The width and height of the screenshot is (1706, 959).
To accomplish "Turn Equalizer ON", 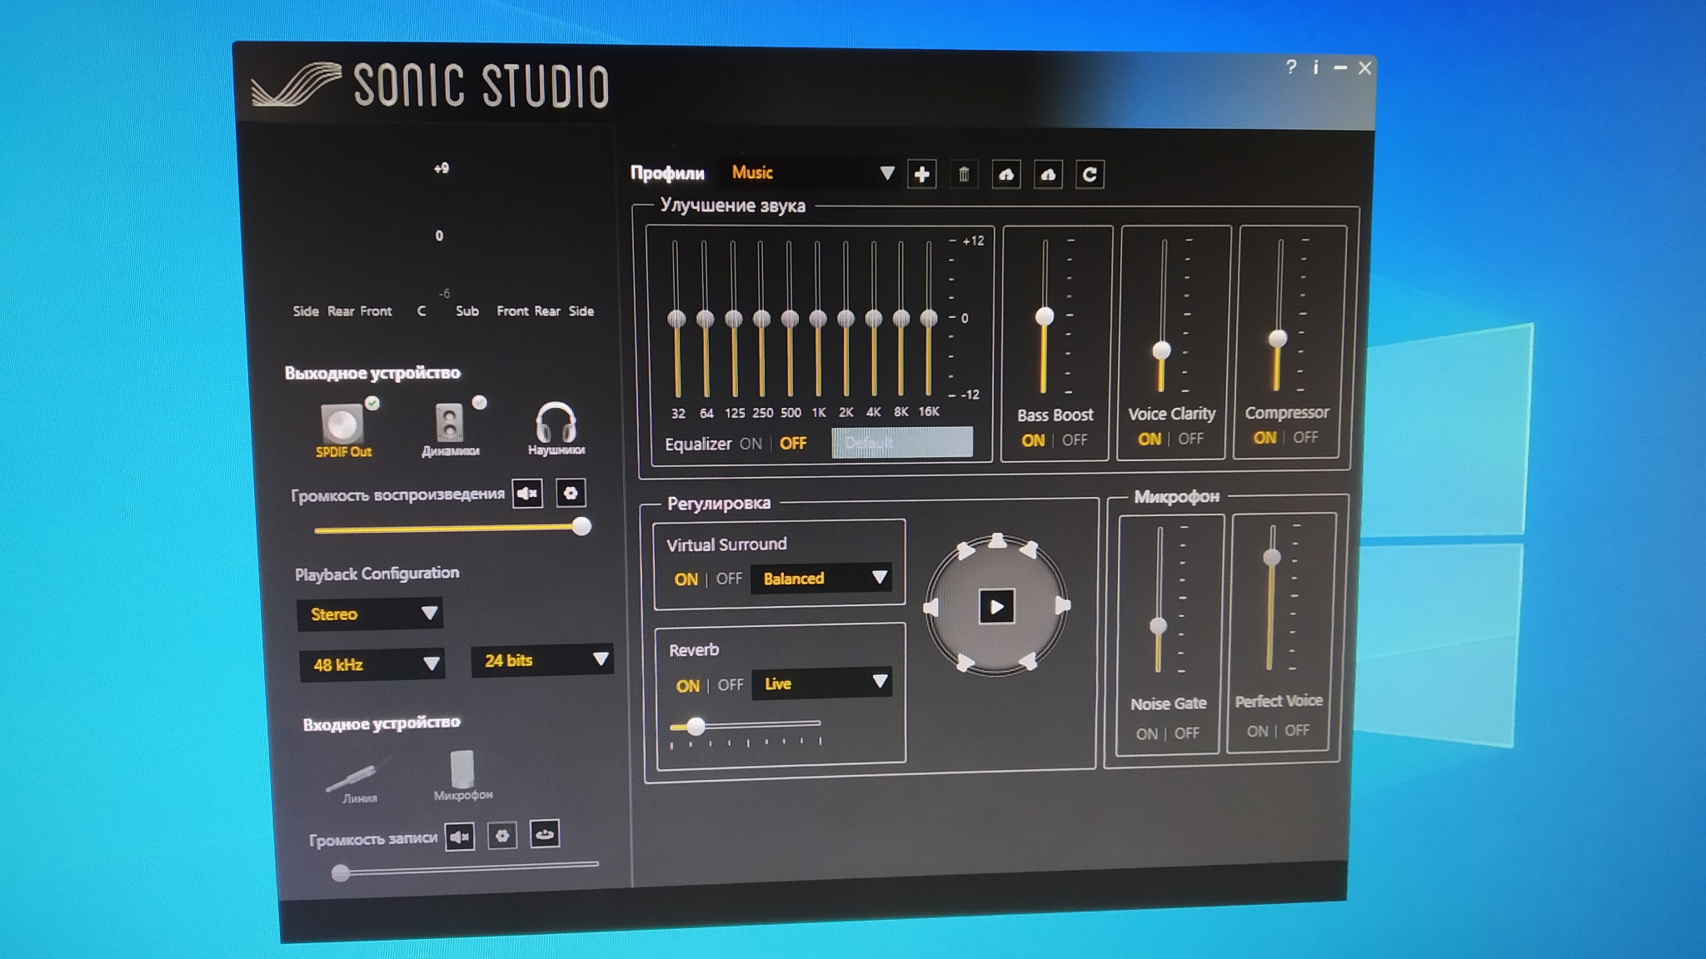I will [751, 444].
